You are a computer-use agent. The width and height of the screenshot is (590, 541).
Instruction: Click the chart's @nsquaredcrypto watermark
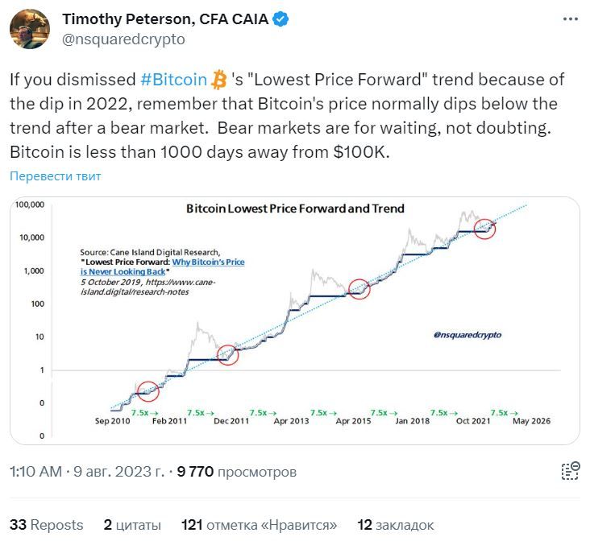coord(467,335)
